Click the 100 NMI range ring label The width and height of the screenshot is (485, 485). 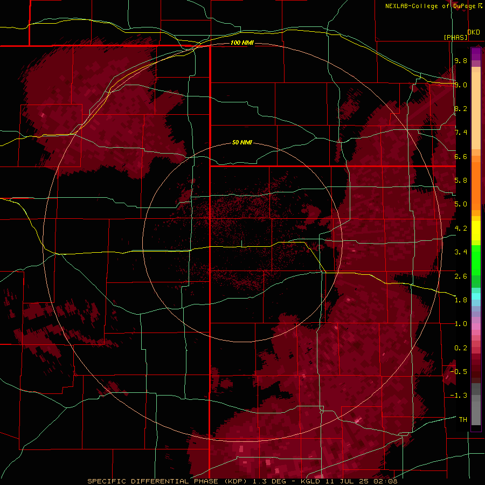click(242, 43)
